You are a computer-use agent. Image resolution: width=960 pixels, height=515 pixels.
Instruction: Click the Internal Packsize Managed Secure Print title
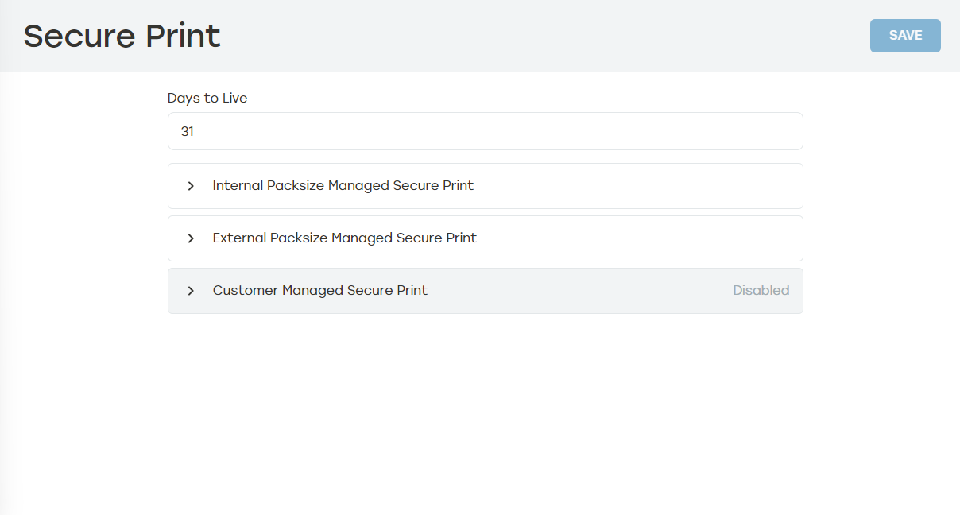[343, 186]
